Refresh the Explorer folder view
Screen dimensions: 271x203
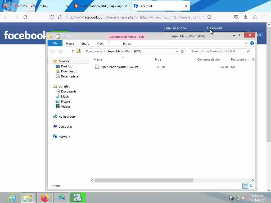[x=182, y=52]
